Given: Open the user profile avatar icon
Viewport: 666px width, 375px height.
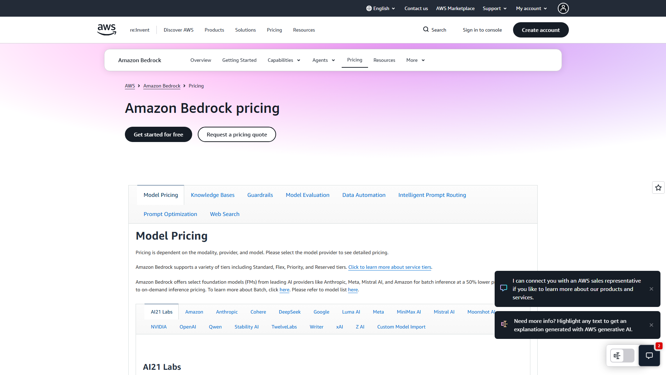Looking at the screenshot, I should (563, 8).
